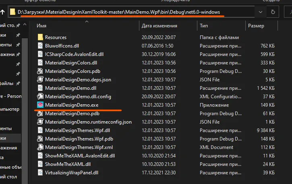Open the address bar history dropdown
This screenshot has width=292, height=184.
[261, 12]
